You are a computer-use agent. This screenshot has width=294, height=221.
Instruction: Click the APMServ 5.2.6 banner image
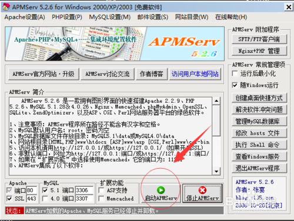point(115,43)
